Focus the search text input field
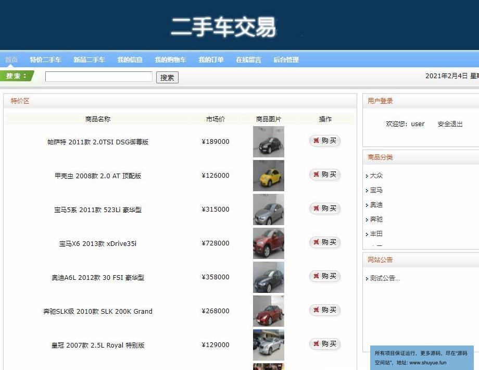 [99, 77]
